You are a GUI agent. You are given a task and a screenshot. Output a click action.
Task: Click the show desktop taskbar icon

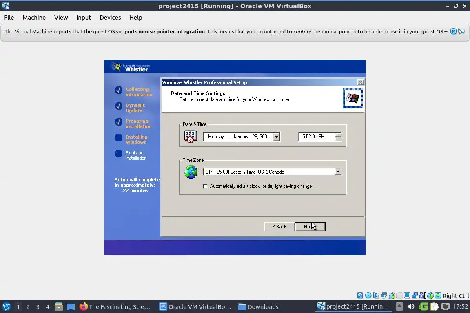[x=71, y=307]
